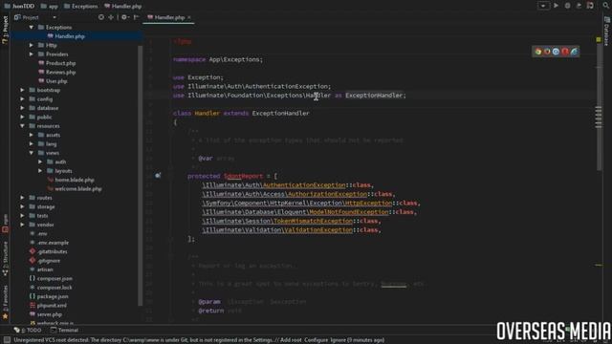Expand the layouts folder
Viewport: 612px width, 344px height.
[40, 171]
